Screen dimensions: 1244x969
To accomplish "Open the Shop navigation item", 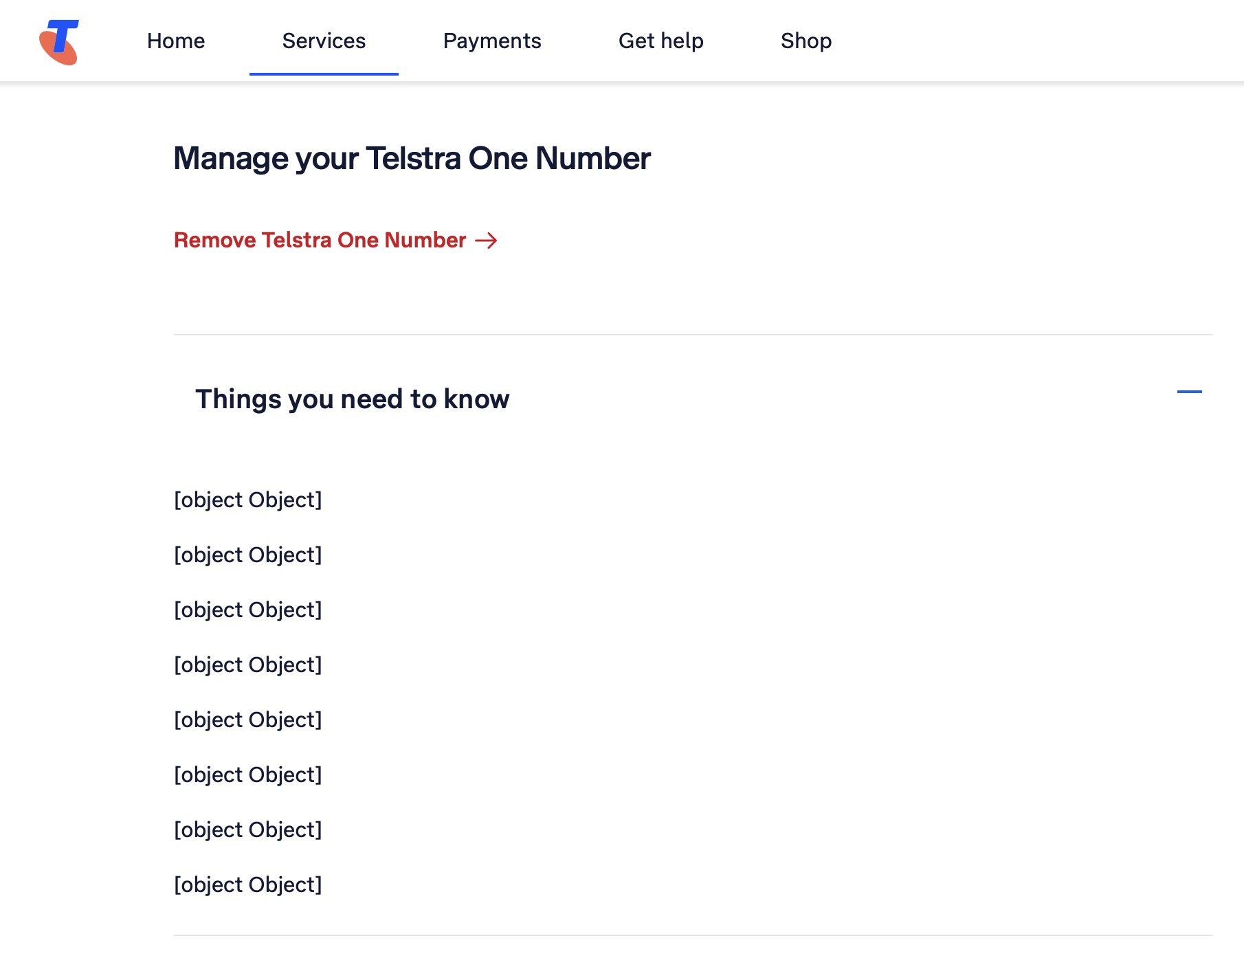I will pos(806,41).
